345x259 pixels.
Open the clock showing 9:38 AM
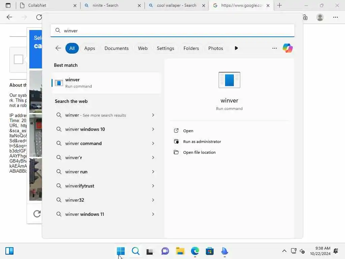click(x=320, y=251)
